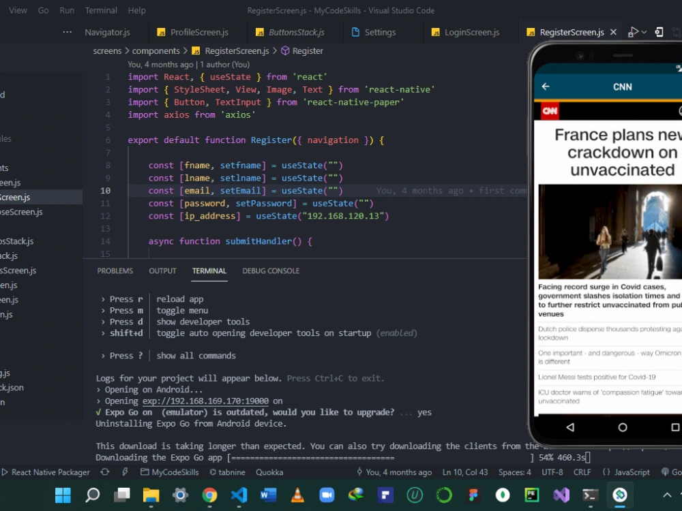The height and width of the screenshot is (511, 682).
Task: Click the Register symbol breadcrumb
Action: point(302,51)
